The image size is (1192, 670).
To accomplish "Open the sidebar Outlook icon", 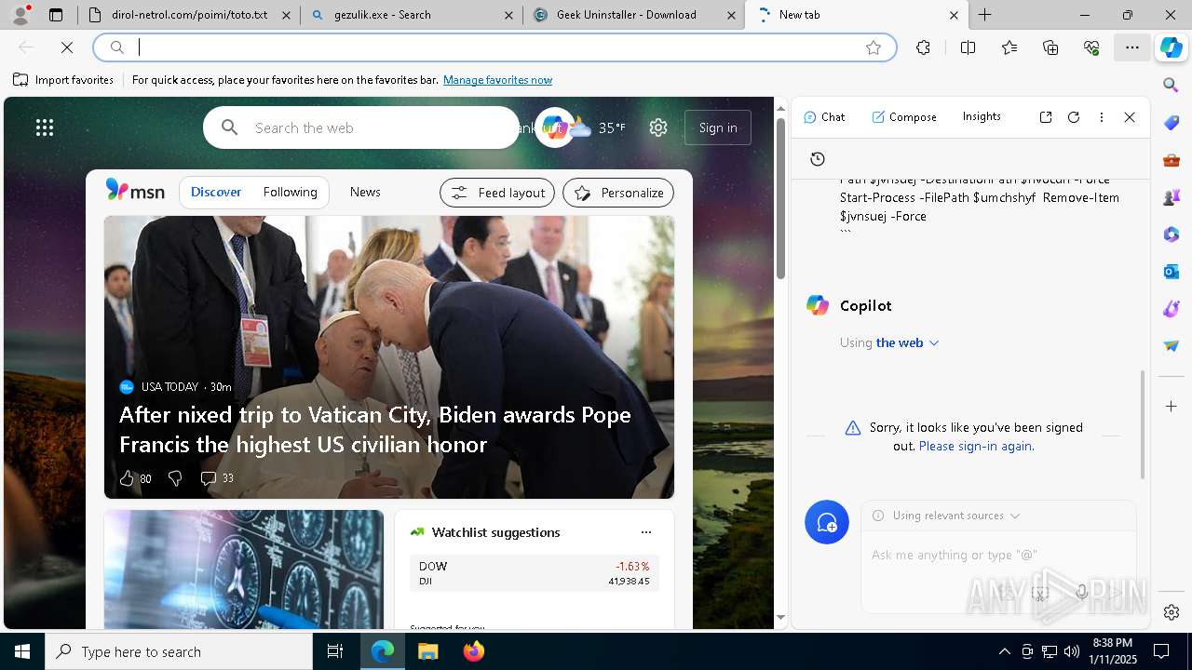I will pos(1172,272).
